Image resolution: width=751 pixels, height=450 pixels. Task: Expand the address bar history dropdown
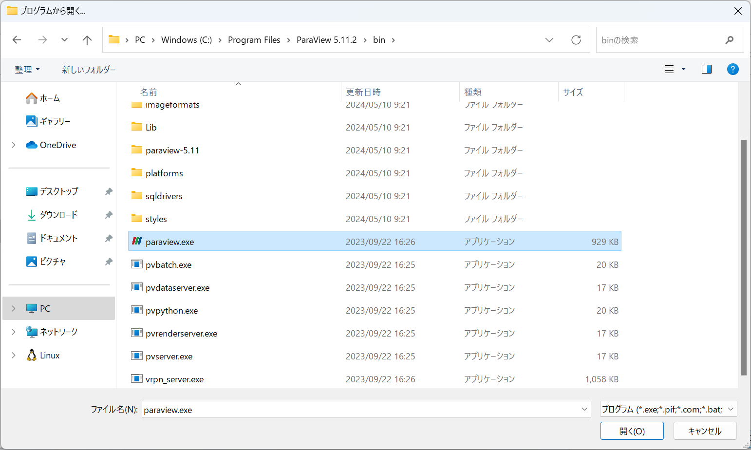pos(549,40)
